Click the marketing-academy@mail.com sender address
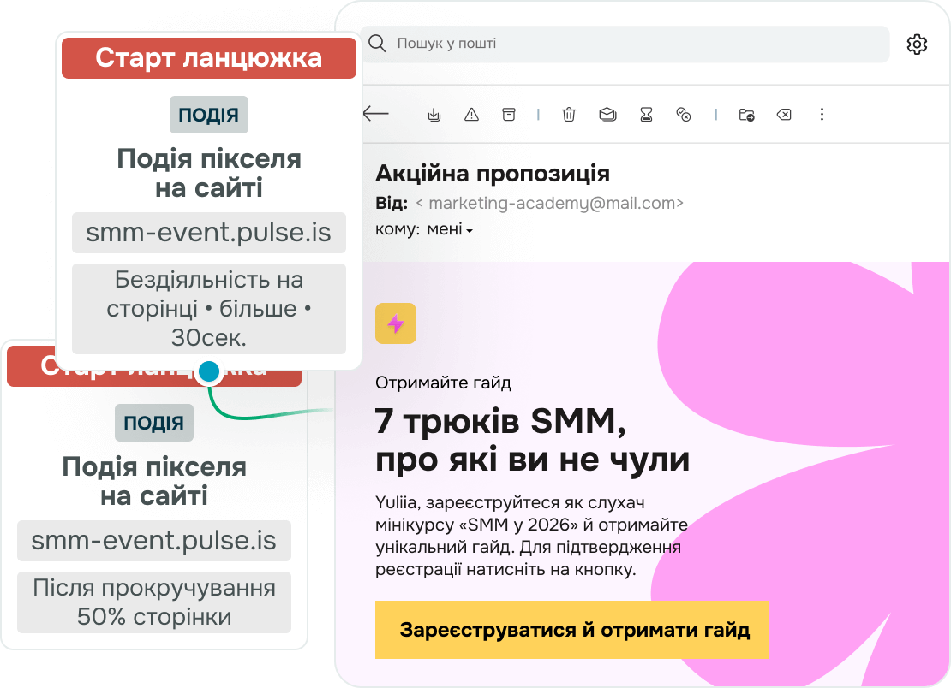Screen dimensions: 951x688 tap(553, 203)
